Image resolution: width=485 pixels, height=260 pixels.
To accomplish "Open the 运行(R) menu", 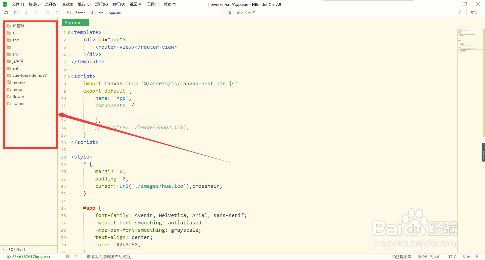I will (x=101, y=4).
